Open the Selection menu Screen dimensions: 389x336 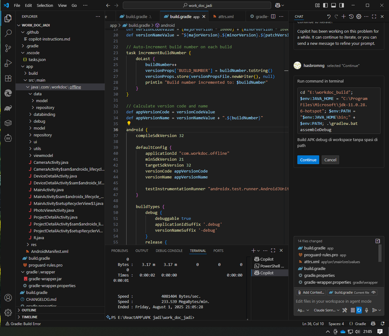click(x=45, y=5)
